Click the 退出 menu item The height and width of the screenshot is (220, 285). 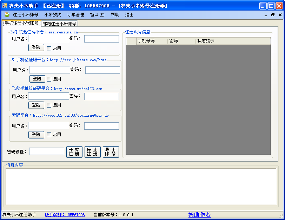pyautogui.click(x=129, y=15)
